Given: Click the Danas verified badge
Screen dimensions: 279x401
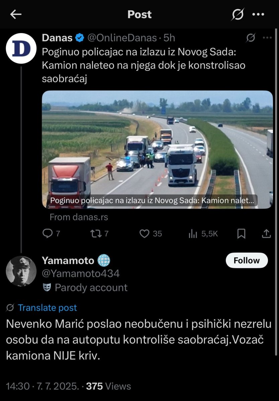Looking at the screenshot, I should pos(79,38).
